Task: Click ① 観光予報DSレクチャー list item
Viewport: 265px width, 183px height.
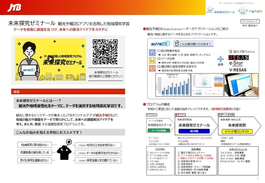Action: point(191,152)
